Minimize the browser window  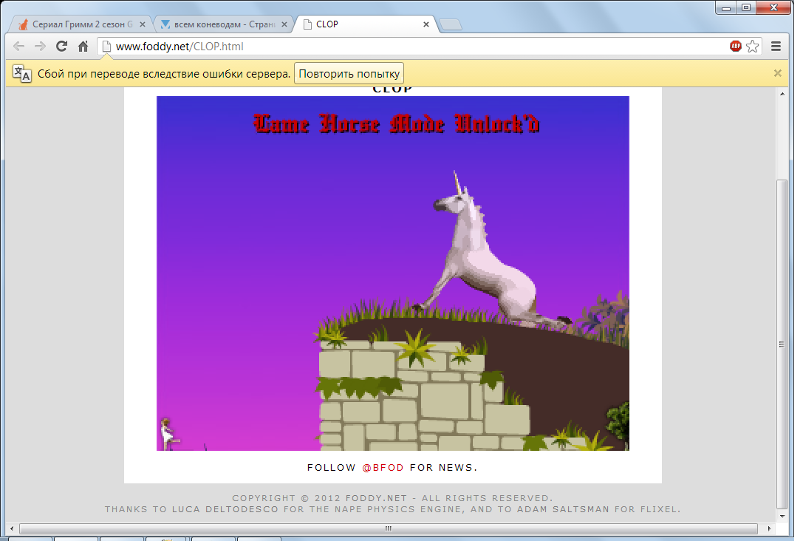pos(725,7)
